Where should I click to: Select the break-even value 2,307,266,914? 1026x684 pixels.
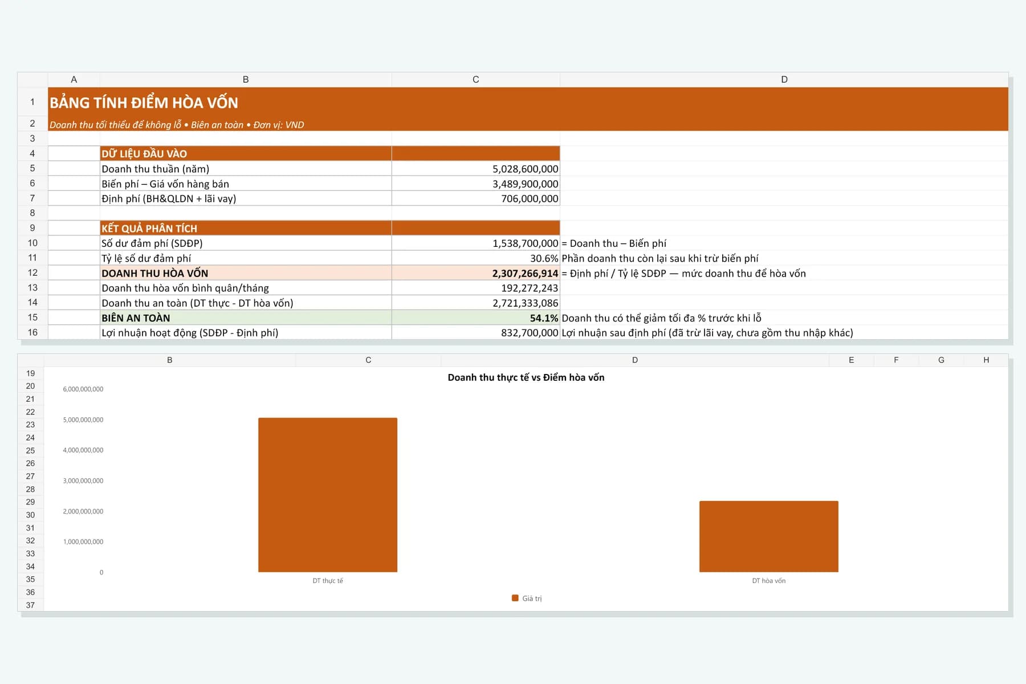[x=475, y=273]
